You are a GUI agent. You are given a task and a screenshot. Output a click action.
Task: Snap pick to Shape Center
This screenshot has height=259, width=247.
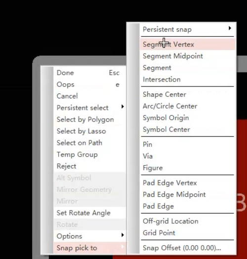tap(187, 94)
